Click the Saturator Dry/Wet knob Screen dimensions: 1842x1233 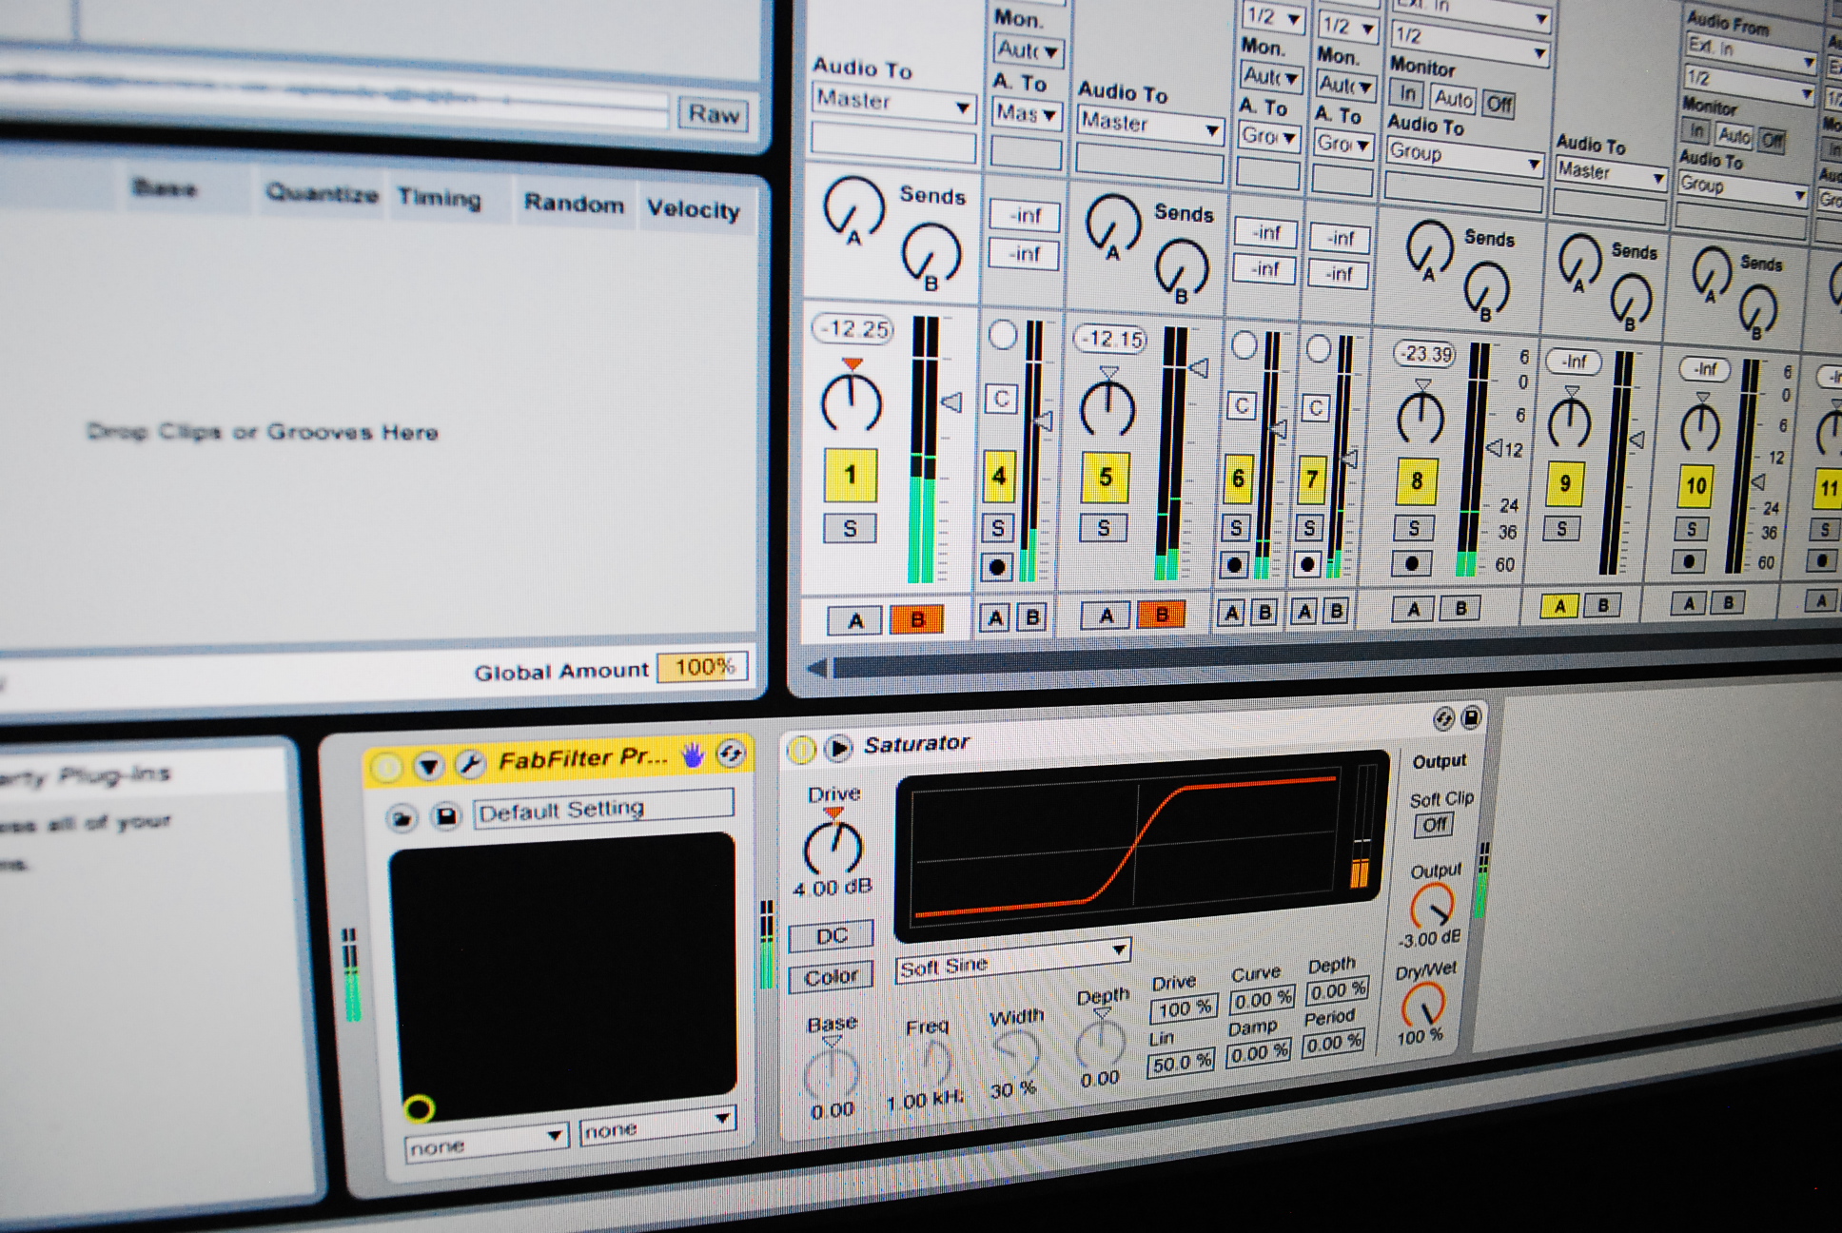(x=1422, y=1005)
